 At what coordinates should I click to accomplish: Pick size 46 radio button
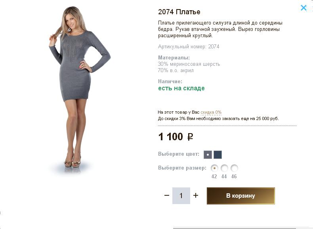(x=234, y=168)
